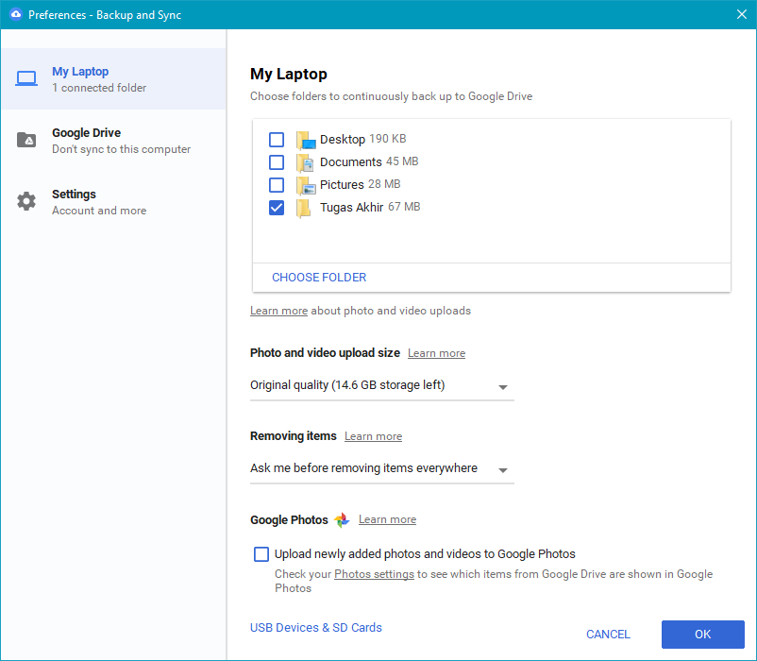This screenshot has width=757, height=661.
Task: Open Learn more next to upload size
Action: coord(436,353)
